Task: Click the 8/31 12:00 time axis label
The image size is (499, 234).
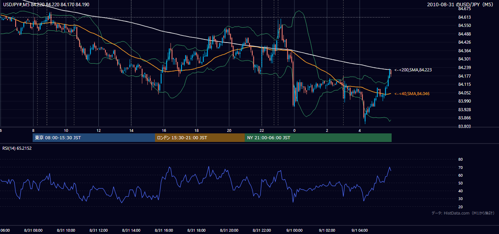Action: (x=98, y=230)
